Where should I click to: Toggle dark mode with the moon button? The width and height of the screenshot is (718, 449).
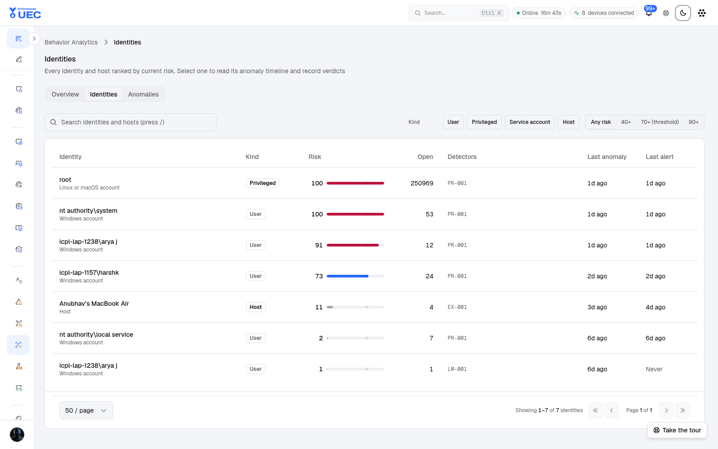(683, 13)
